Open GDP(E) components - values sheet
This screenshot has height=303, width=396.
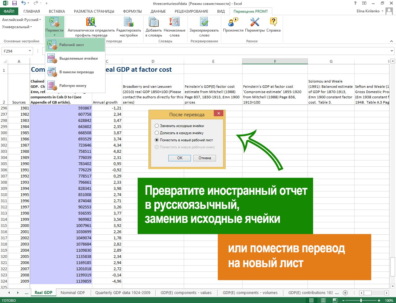(186, 292)
